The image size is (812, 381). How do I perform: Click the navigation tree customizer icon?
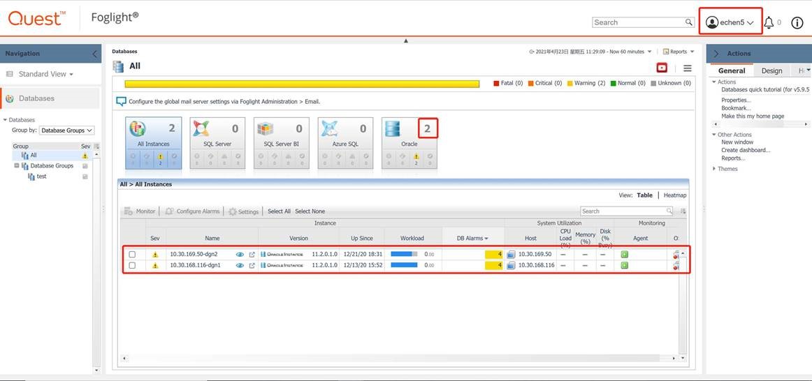(97, 147)
